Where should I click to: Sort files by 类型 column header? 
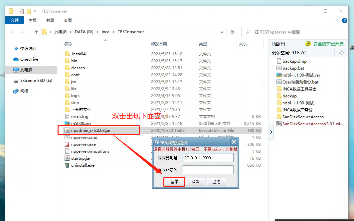point(203,44)
